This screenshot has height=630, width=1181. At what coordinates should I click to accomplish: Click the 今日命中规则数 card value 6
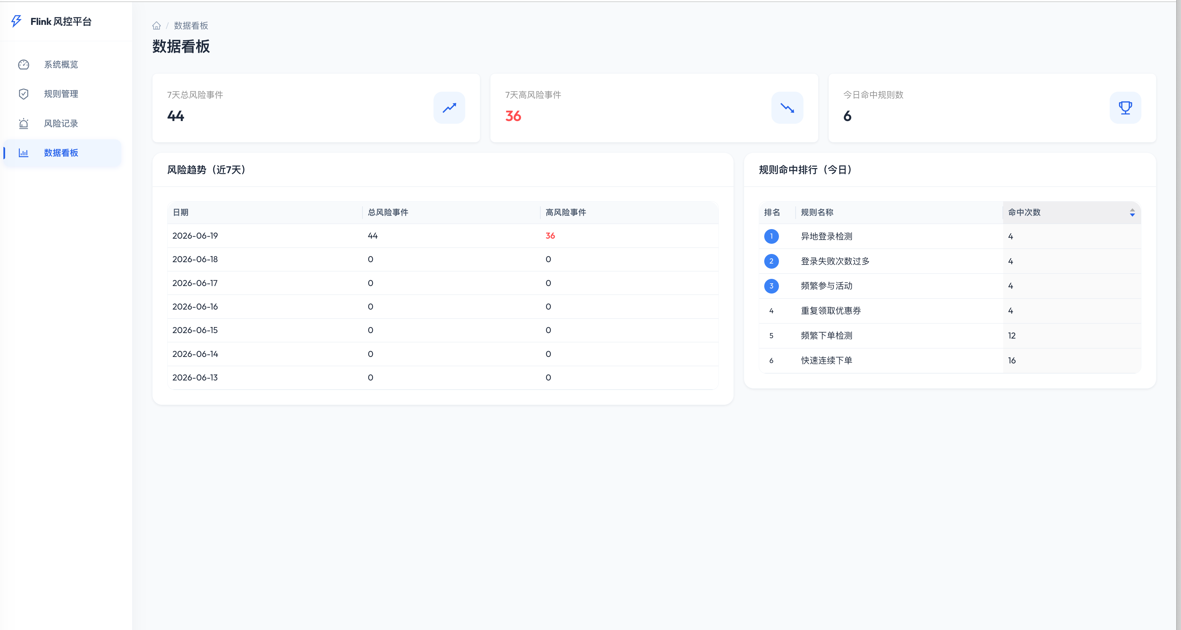pyautogui.click(x=847, y=116)
